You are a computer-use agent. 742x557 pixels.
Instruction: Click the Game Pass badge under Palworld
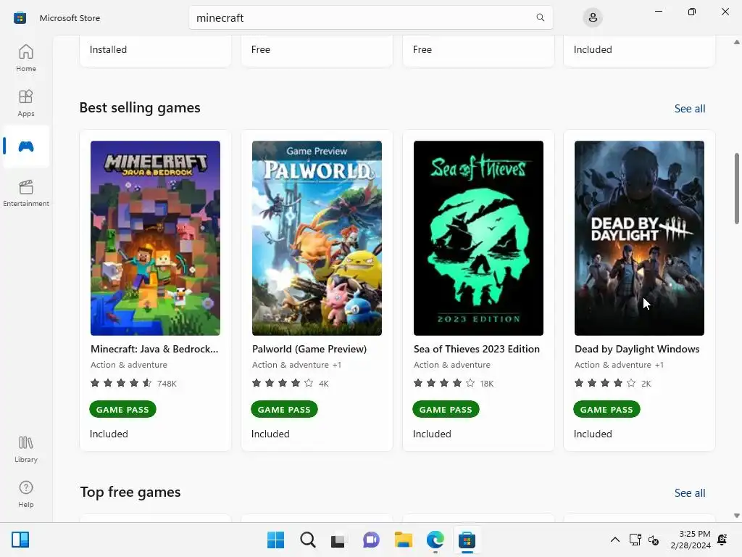click(284, 409)
